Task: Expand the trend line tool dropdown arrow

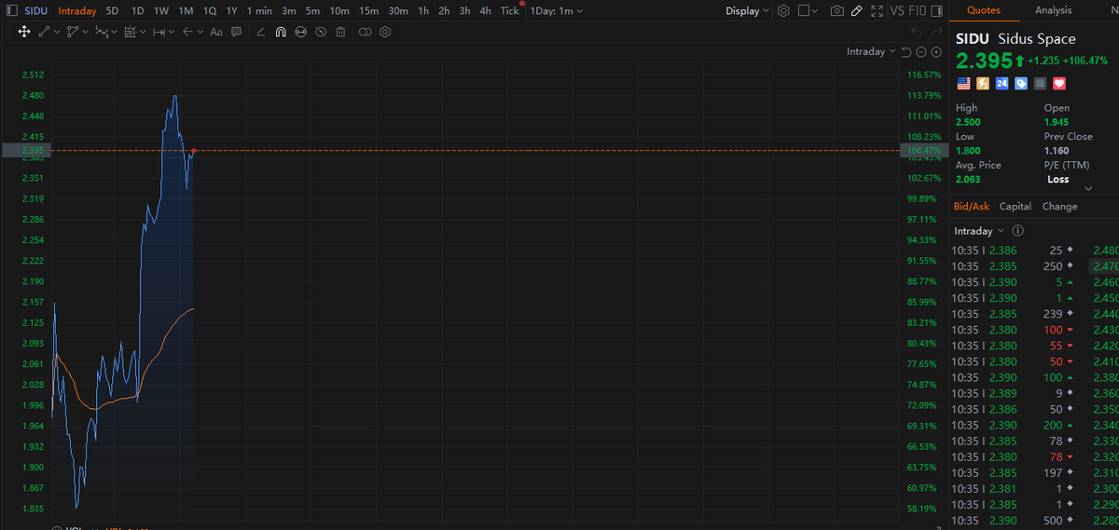Action: coord(57,32)
